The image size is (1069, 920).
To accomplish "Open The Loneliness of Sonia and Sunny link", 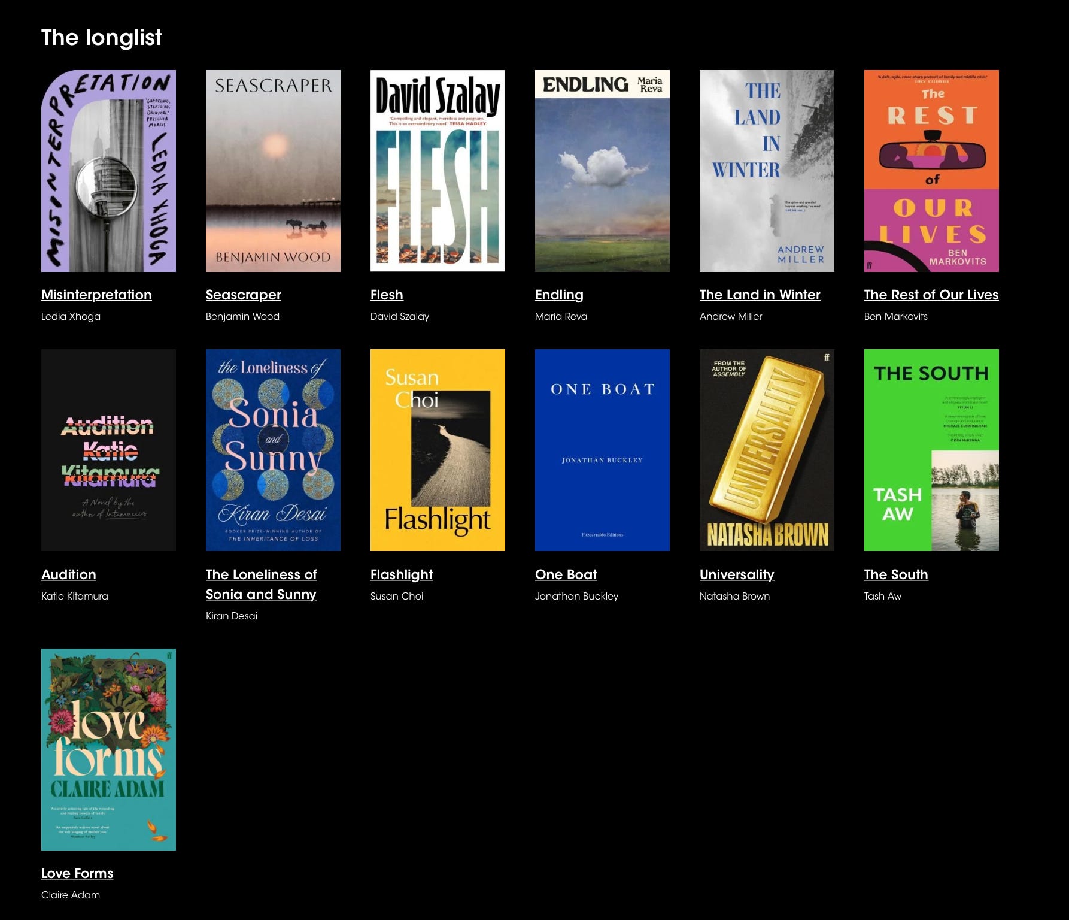I will pos(261,584).
